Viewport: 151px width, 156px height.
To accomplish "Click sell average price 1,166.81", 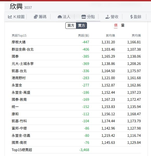I will click(x=134, y=42).
